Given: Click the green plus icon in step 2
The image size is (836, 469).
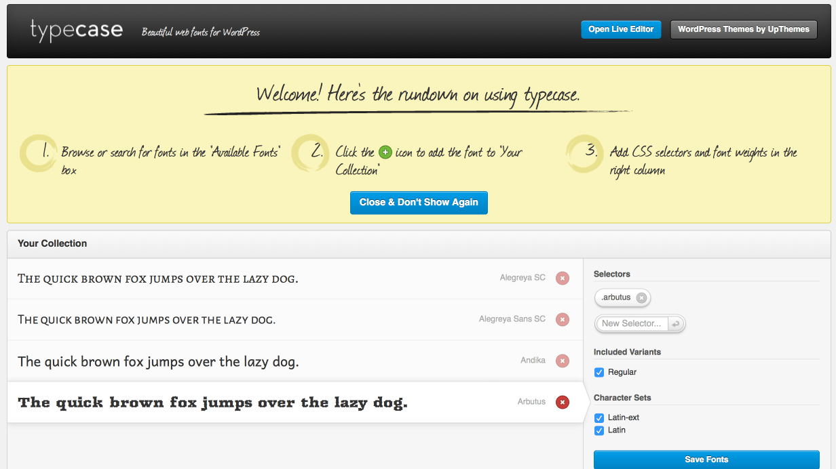Looking at the screenshot, I should (385, 152).
